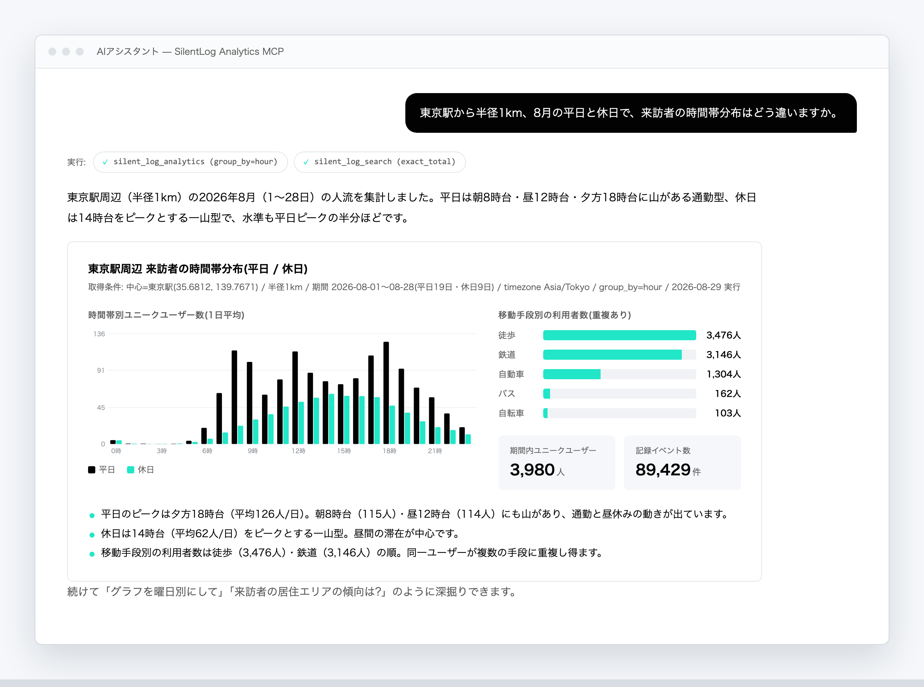Screen dimensions: 924x687
Task: Click the 期間内ユニークユーザー 3,980人 card
Action: point(557,463)
